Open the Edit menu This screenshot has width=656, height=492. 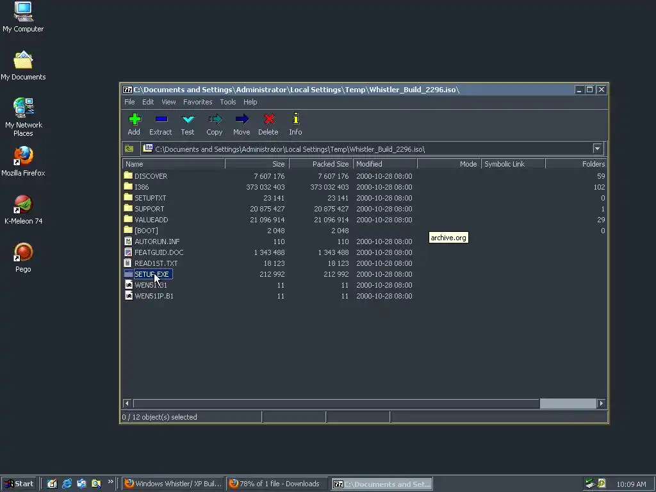[148, 102]
